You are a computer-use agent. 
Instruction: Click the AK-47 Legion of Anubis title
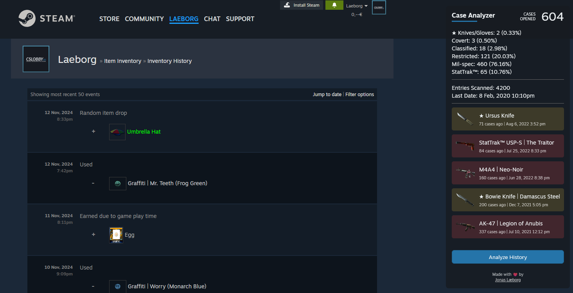point(511,223)
